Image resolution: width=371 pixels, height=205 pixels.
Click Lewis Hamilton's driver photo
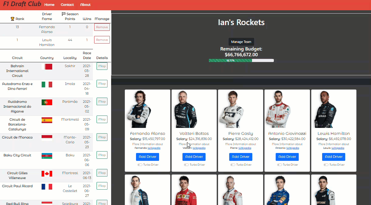coord(325,109)
